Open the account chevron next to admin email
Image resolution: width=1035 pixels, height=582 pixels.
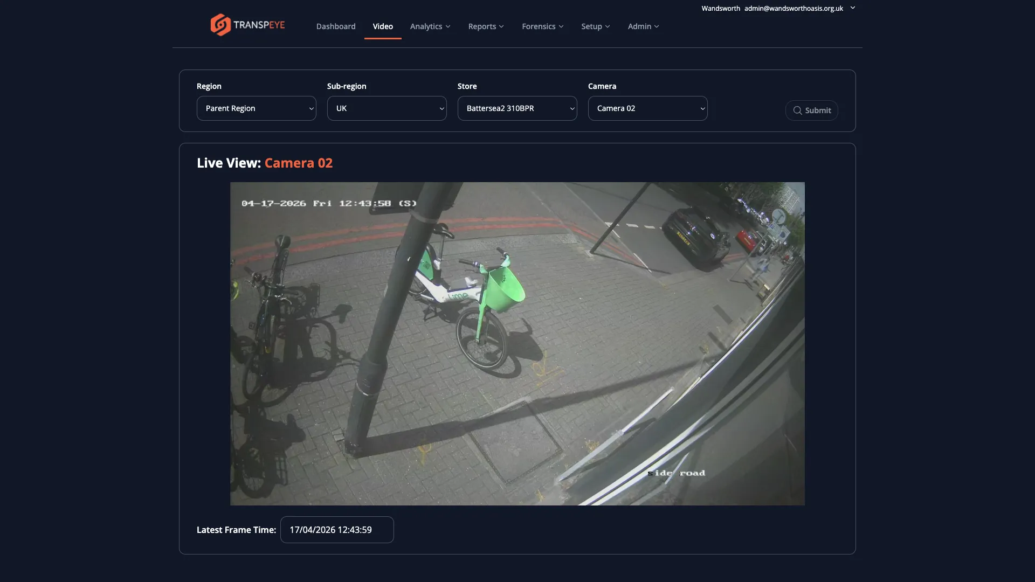coord(852,8)
